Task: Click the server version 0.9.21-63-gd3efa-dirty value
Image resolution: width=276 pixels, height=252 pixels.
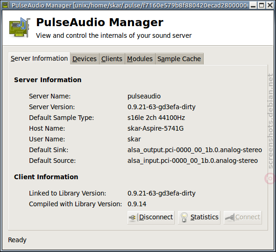Action: point(162,107)
